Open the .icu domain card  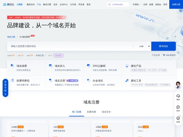[155, 130]
